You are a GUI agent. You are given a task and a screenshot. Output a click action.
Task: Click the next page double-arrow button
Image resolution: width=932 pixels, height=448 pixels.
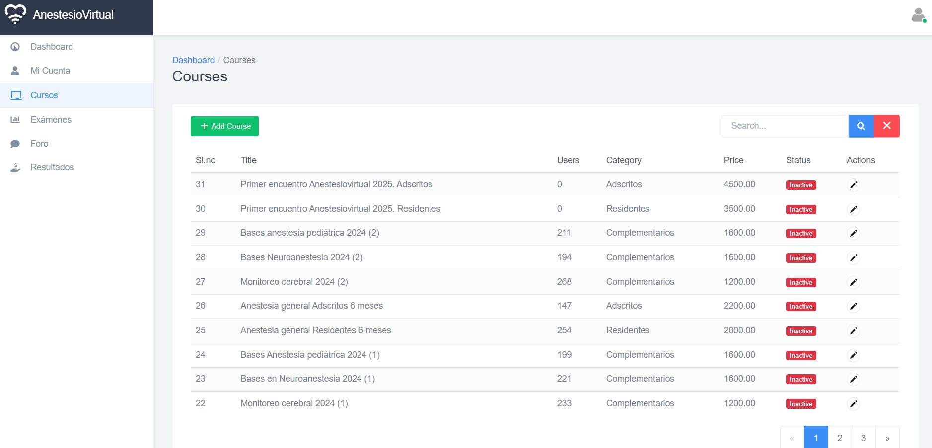[x=887, y=438]
